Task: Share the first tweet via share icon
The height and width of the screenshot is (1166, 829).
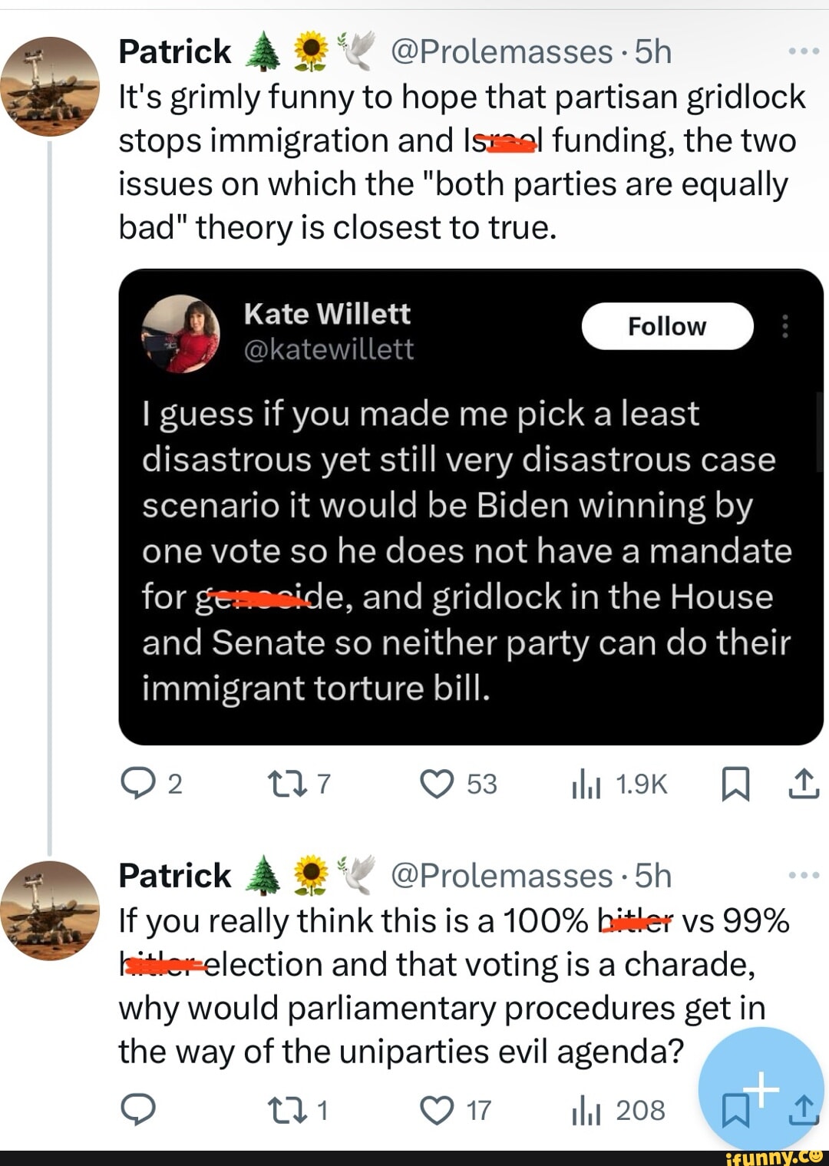Action: pyautogui.click(x=803, y=784)
